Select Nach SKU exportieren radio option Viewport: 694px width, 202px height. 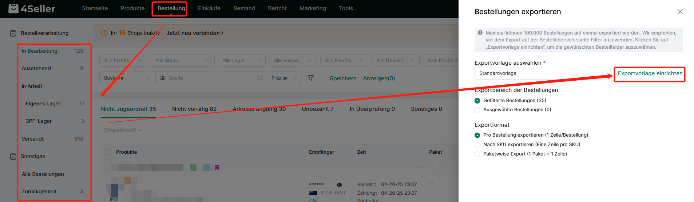(477, 145)
